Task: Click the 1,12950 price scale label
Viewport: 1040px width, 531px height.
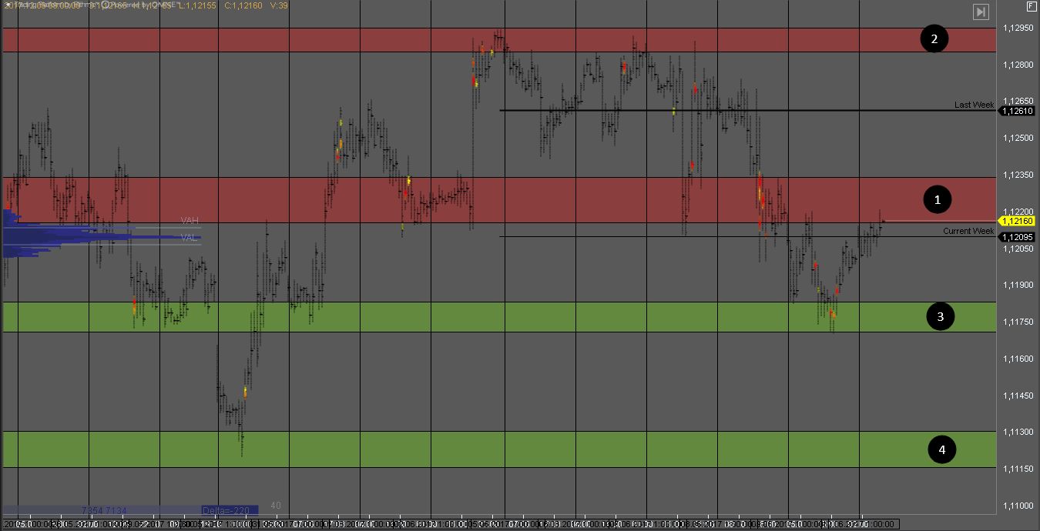Action: (1018, 28)
